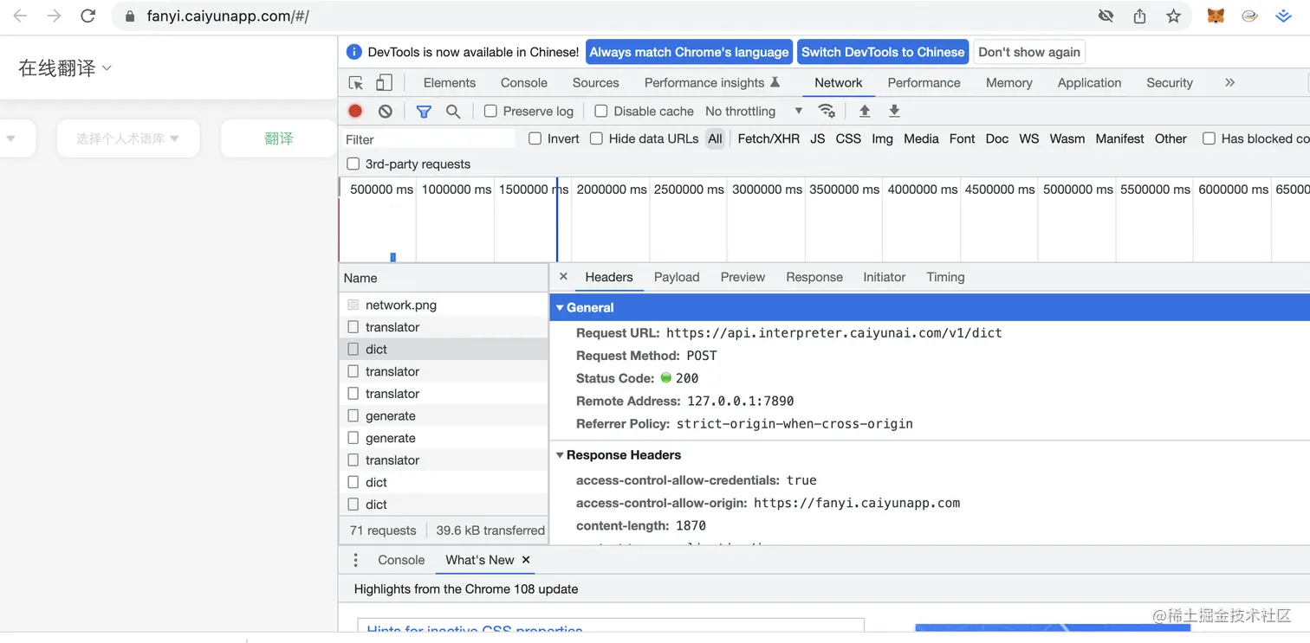Image resolution: width=1310 pixels, height=643 pixels.
Task: Bookmark this page with the star icon
Action: (x=1173, y=16)
